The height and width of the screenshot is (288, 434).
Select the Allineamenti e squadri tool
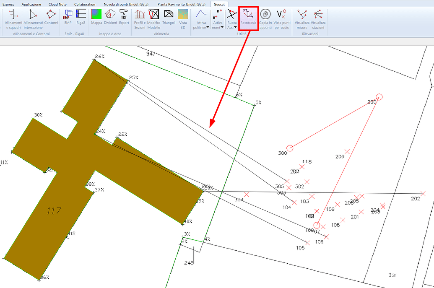tap(13, 19)
